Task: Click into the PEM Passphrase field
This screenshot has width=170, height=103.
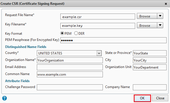Action: [x=113, y=40]
